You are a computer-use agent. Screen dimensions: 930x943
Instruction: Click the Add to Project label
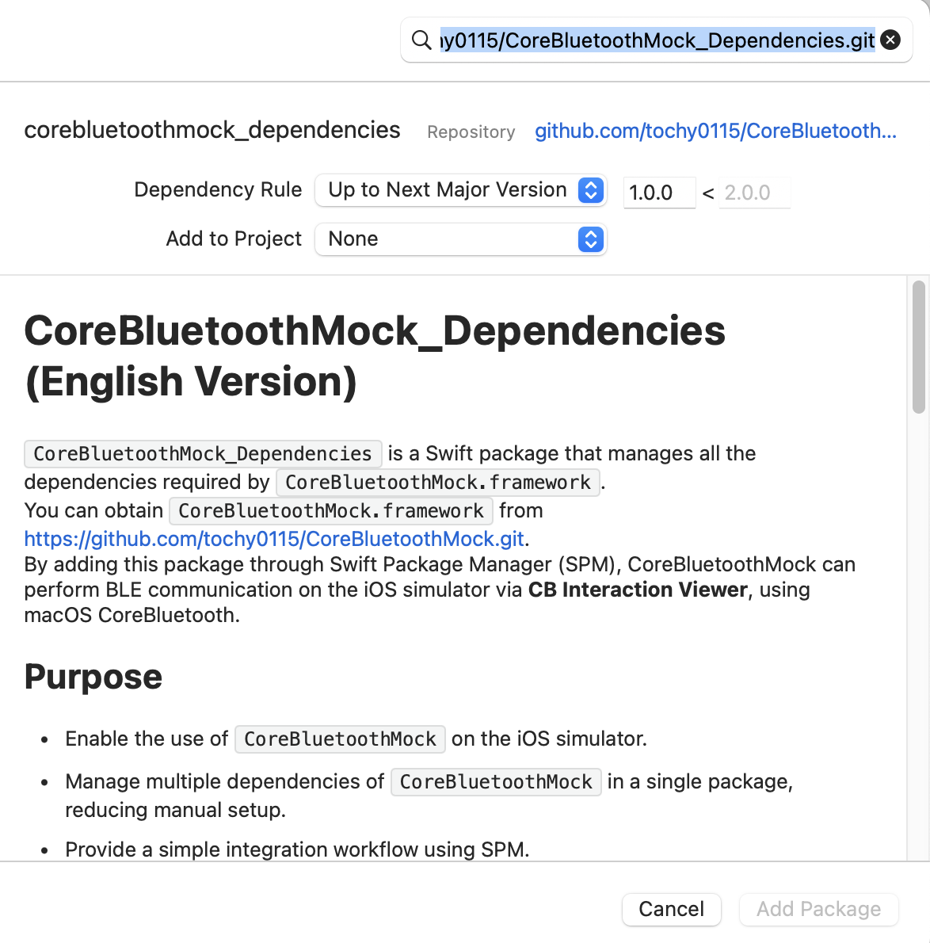(x=234, y=239)
